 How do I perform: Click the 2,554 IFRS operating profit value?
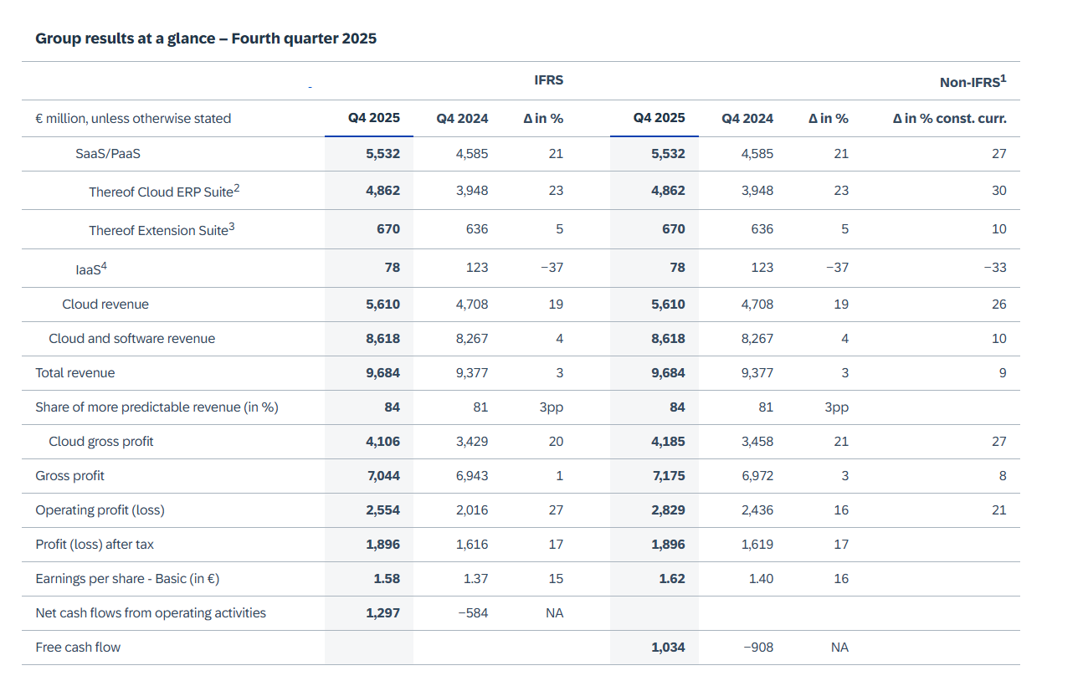click(382, 510)
